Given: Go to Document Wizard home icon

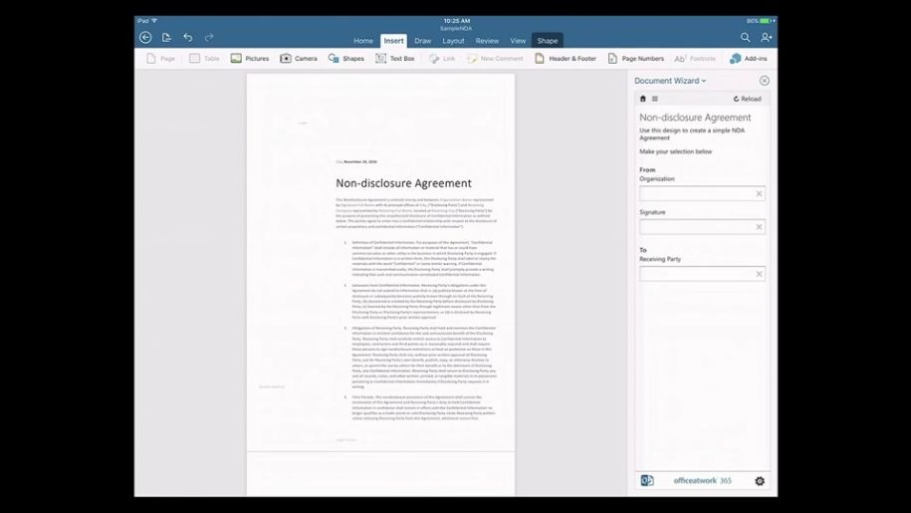Looking at the screenshot, I should (x=642, y=99).
